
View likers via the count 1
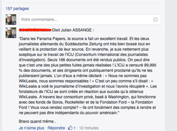point(75,128)
